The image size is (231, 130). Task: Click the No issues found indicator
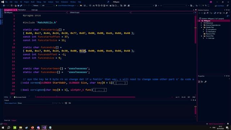[20, 97]
